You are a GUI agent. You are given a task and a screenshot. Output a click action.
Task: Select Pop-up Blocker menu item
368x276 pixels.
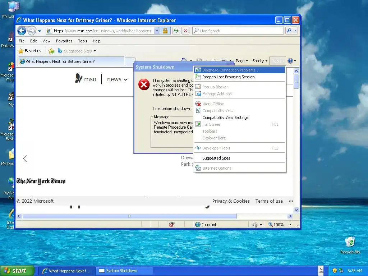240,87
